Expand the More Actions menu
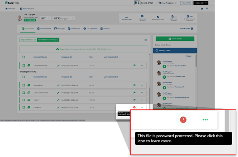The width and height of the screenshot is (238, 157). 186,29
